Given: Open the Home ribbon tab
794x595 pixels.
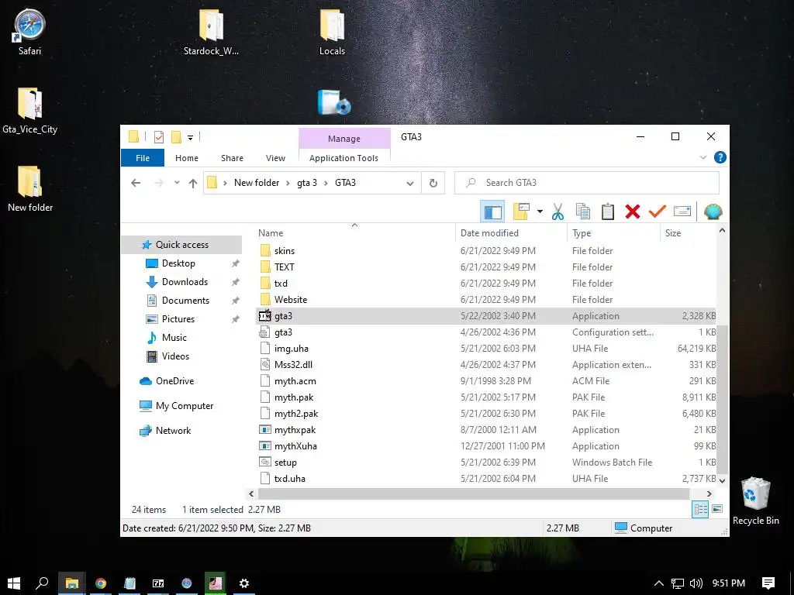Looking at the screenshot, I should click(x=187, y=158).
